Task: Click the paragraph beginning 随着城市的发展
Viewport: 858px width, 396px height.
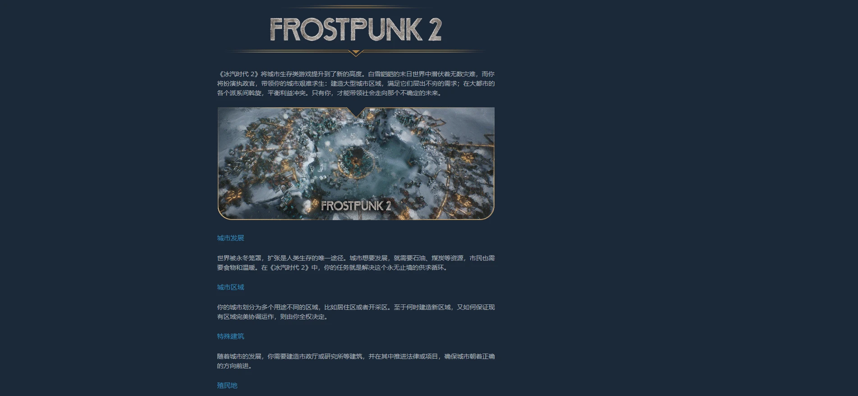Action: 356,361
